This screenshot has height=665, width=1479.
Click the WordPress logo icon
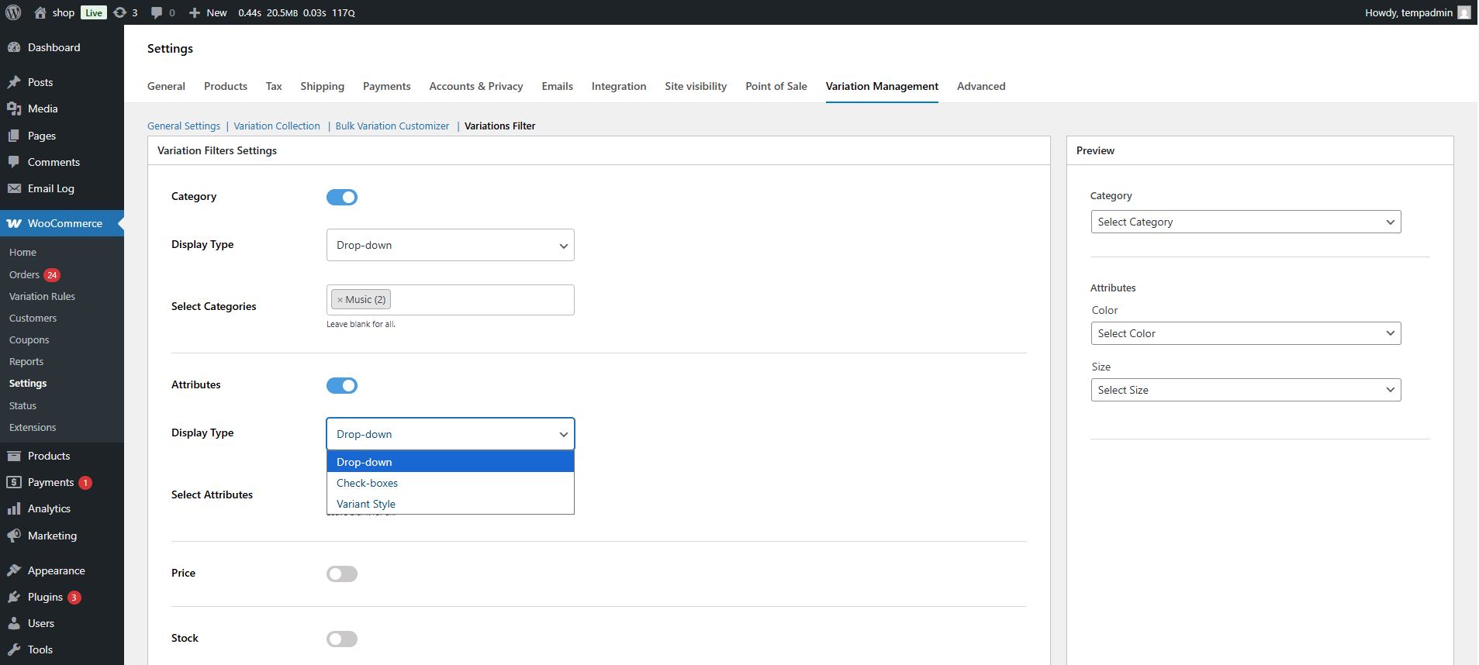click(x=13, y=12)
